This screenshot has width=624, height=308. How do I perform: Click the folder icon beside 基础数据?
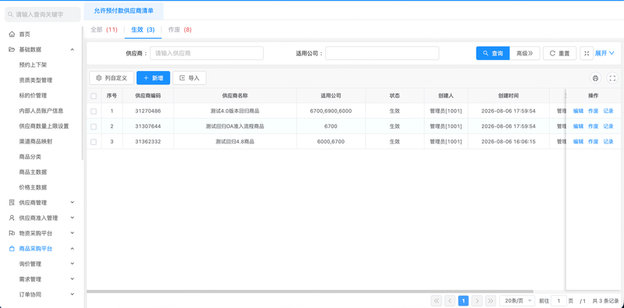coord(12,49)
